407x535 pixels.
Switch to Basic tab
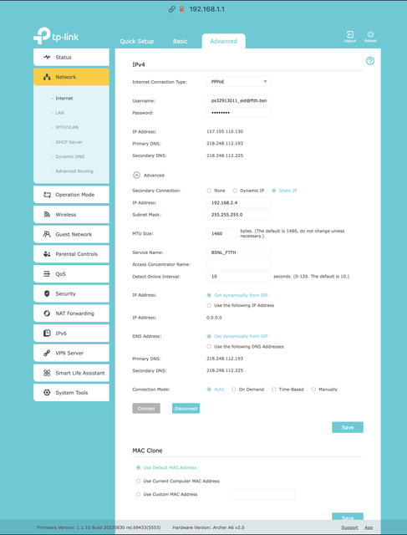pos(181,41)
